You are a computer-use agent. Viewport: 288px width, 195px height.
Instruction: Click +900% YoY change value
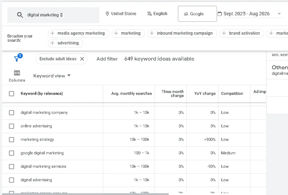pyautogui.click(x=210, y=140)
